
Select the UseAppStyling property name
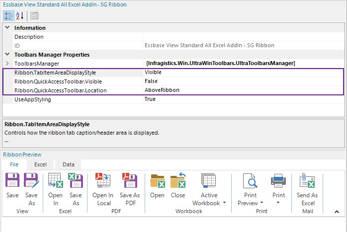pos(32,99)
